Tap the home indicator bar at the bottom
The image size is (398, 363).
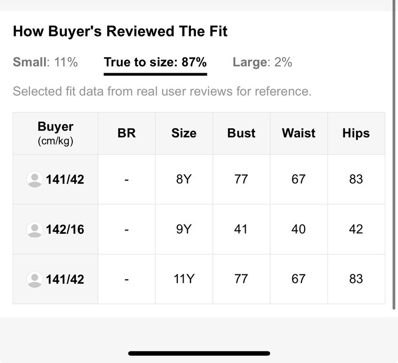pyautogui.click(x=199, y=353)
